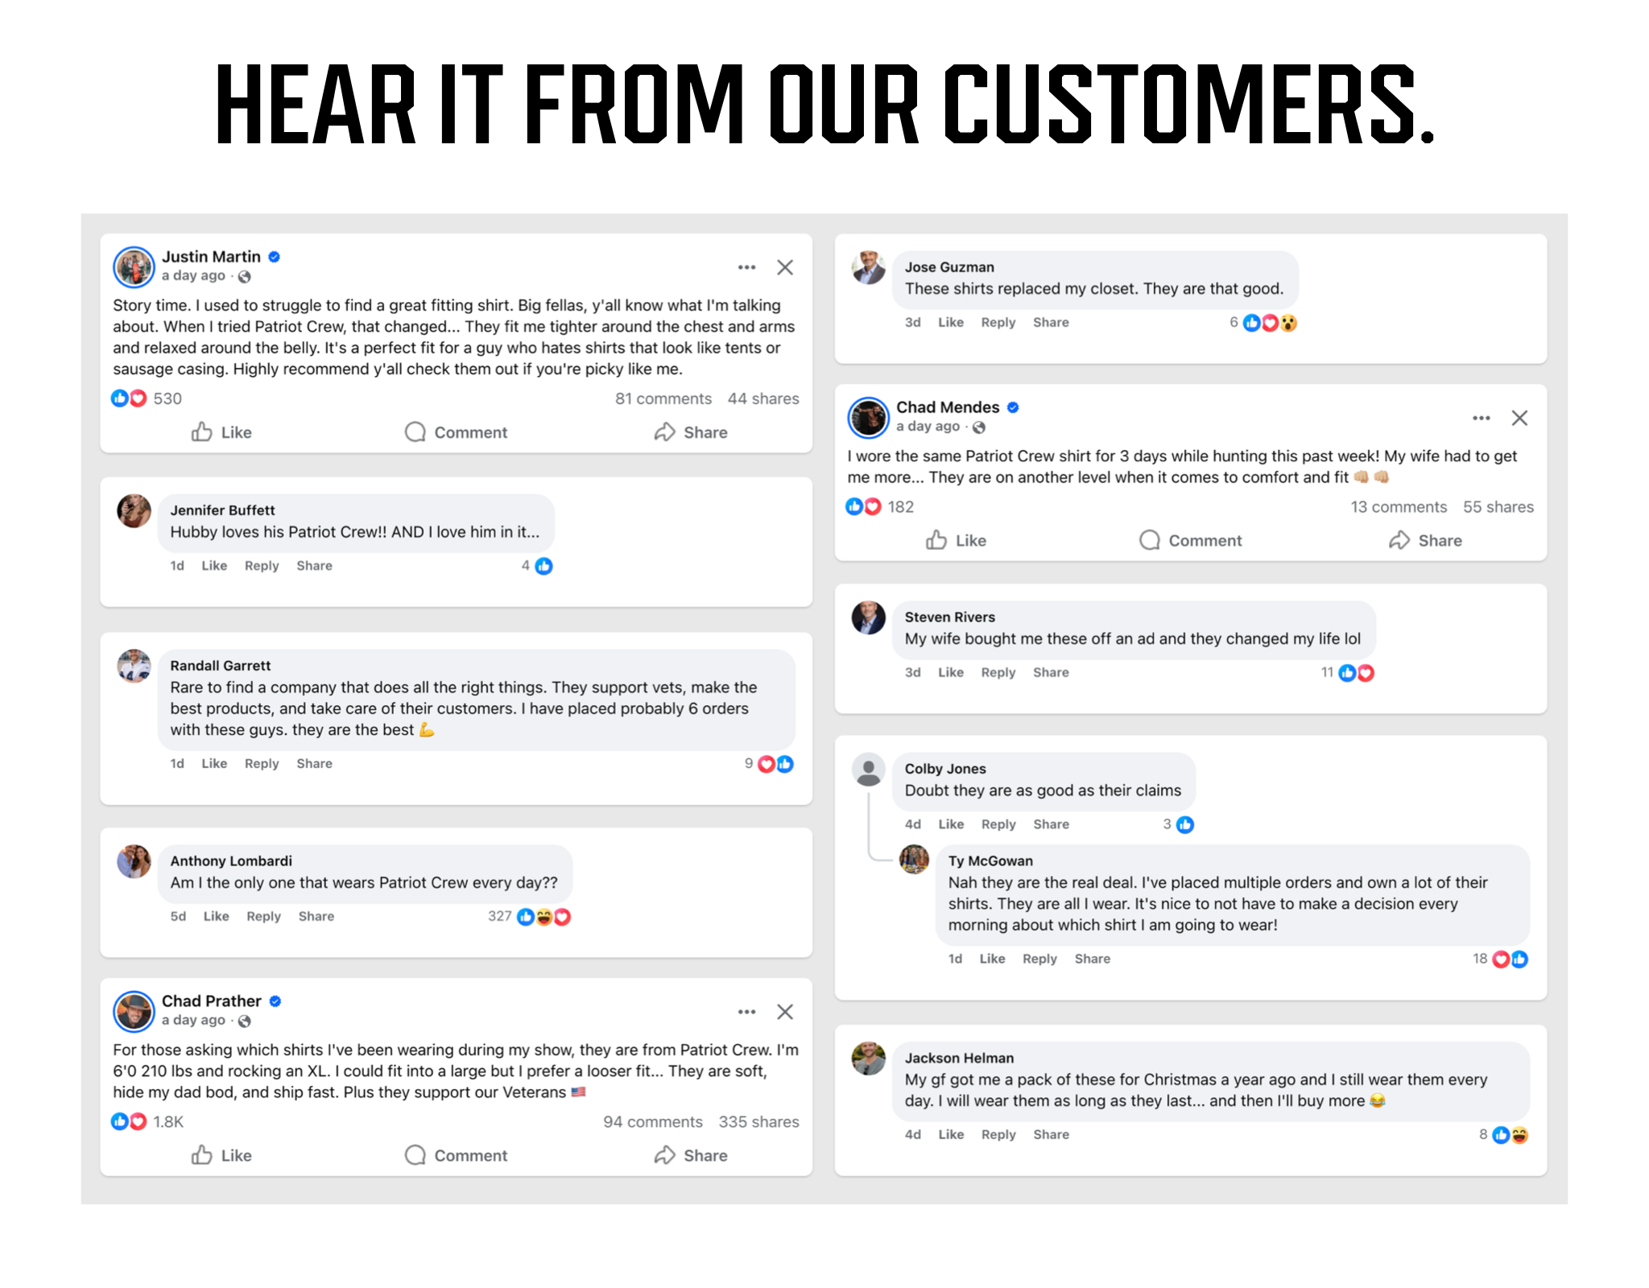Click reaction icons on Anthony Lombardi's comment

543,917
